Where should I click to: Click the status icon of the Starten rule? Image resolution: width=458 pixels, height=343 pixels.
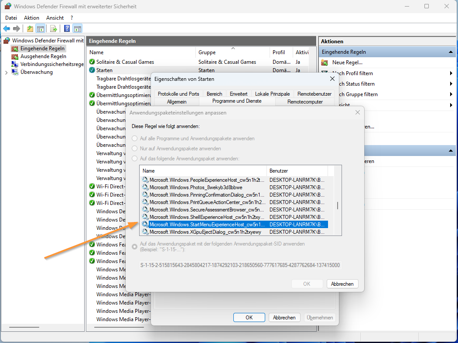(92, 70)
